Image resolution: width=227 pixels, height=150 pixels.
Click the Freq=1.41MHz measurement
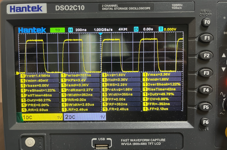coord(40,76)
